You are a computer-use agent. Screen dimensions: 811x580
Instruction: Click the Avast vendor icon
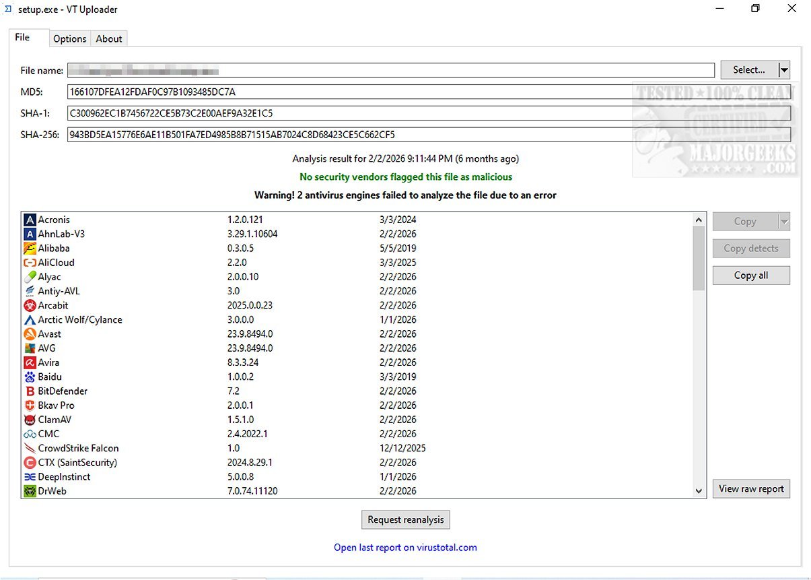(x=30, y=334)
